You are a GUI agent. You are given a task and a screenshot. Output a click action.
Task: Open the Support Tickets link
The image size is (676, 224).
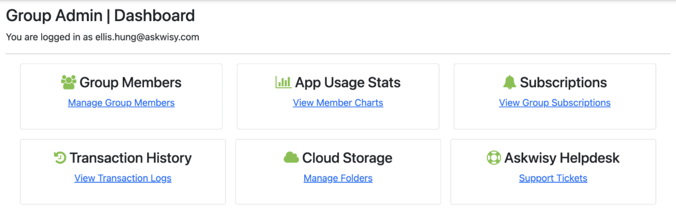click(x=553, y=178)
